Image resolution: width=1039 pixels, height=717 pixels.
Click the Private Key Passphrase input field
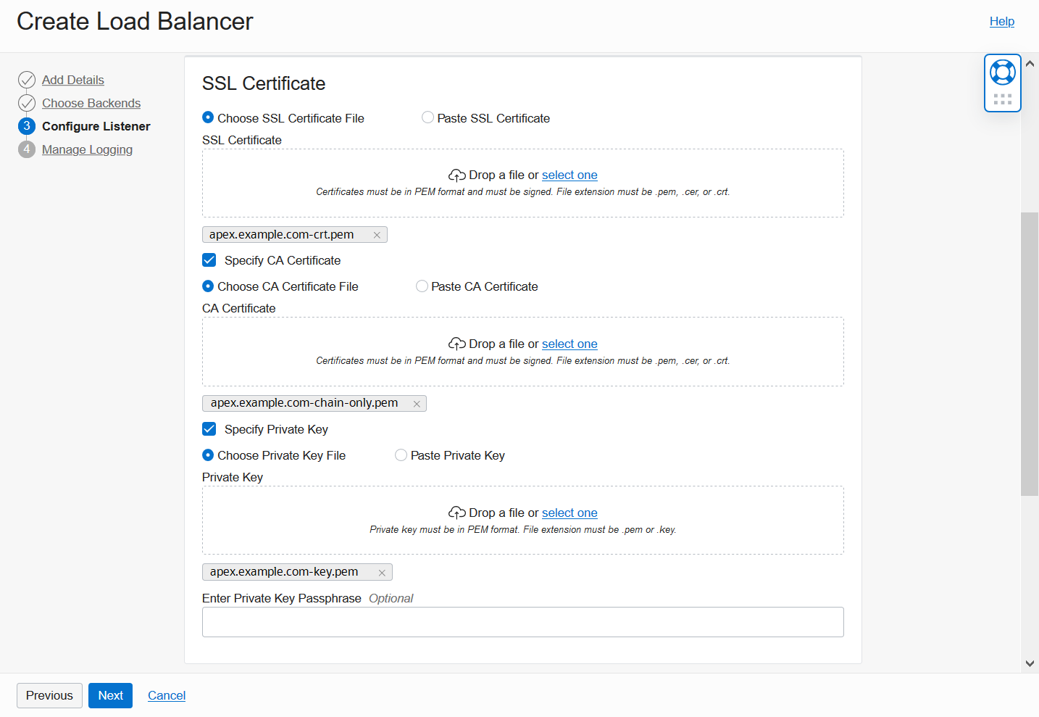[523, 622]
